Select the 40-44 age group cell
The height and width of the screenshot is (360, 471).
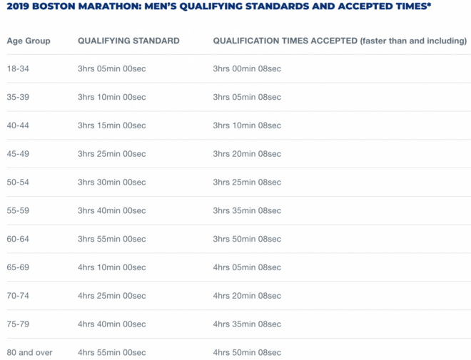19,125
